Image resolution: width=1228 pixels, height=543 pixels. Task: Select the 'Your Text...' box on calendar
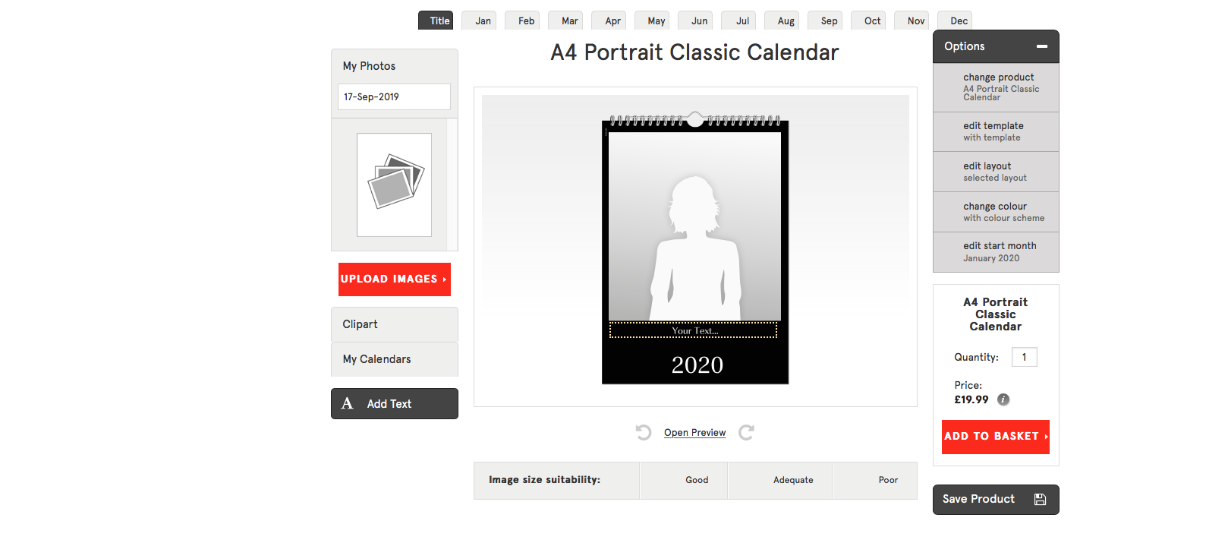coord(694,330)
